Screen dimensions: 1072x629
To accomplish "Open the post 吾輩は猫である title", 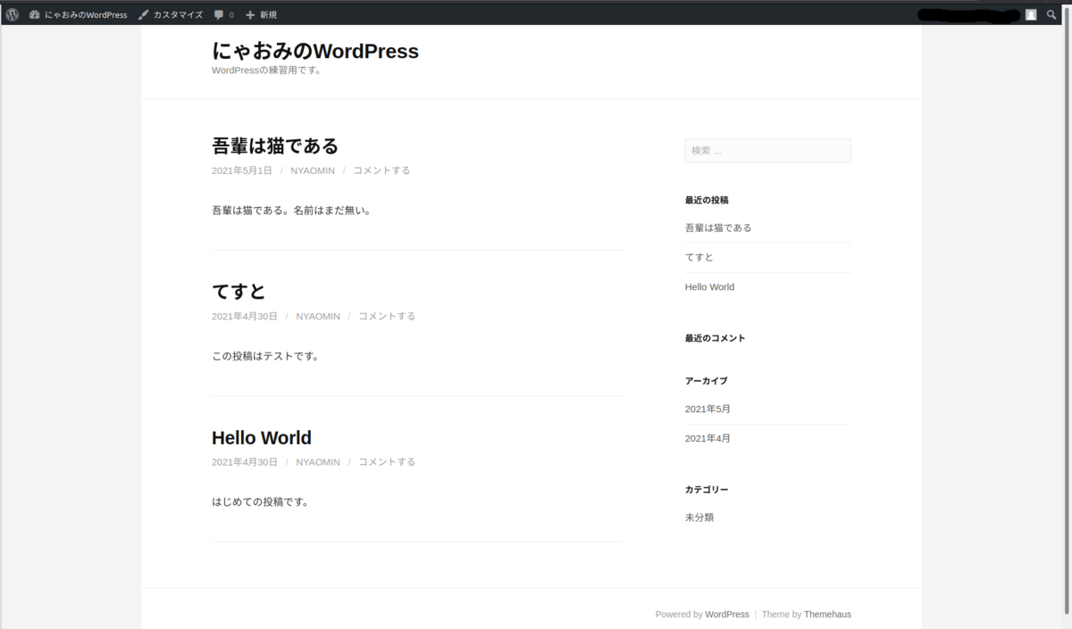I will (x=275, y=145).
